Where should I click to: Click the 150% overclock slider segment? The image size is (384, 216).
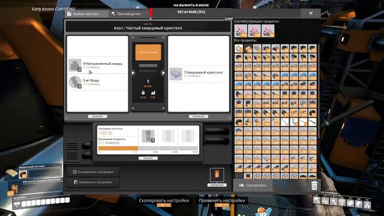click(148, 148)
